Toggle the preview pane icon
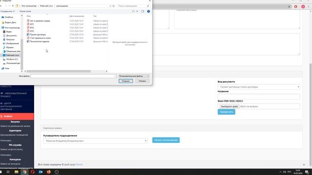 click(x=142, y=11)
